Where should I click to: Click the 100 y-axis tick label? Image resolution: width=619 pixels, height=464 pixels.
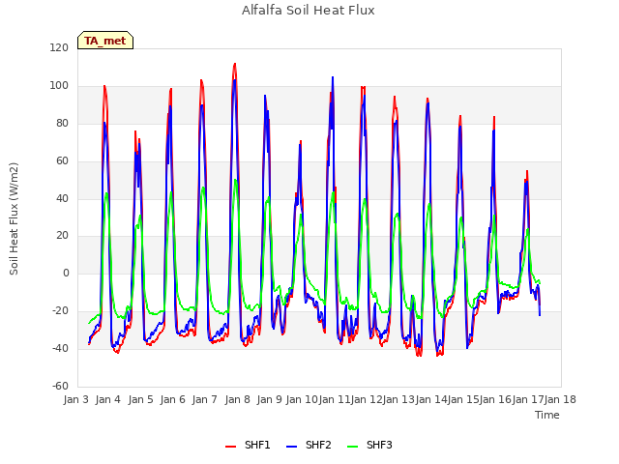pos(59,85)
